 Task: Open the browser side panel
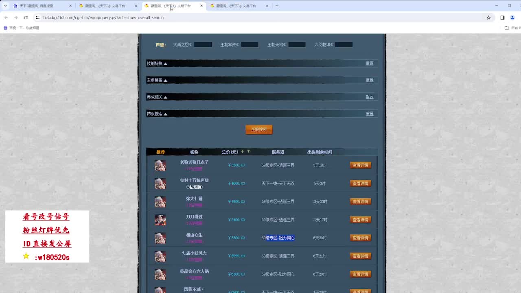pyautogui.click(x=502, y=17)
